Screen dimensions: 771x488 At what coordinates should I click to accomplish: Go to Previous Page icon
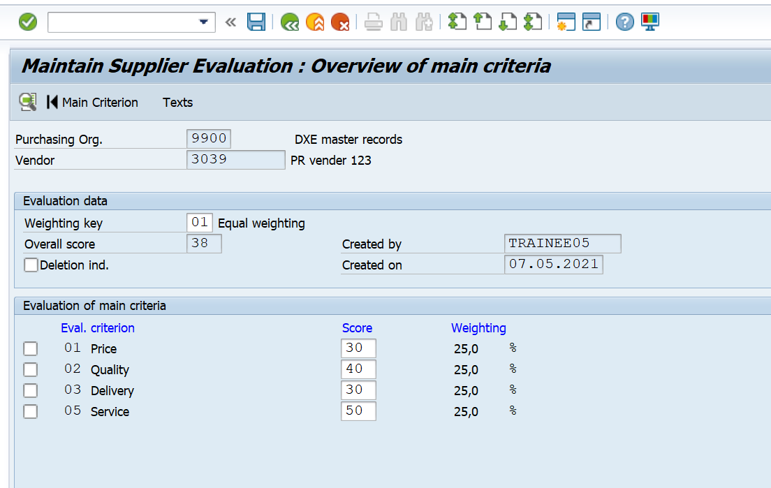[x=482, y=22]
